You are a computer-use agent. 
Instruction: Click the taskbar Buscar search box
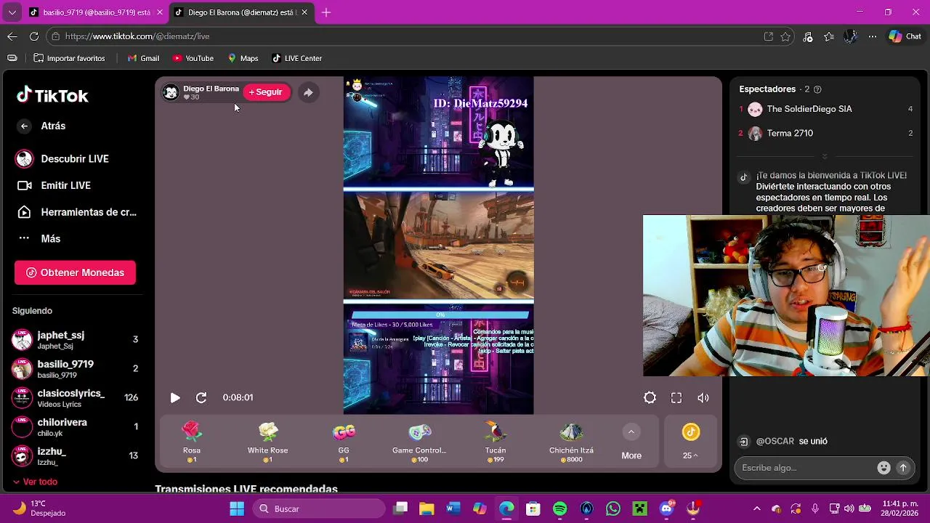coord(319,508)
